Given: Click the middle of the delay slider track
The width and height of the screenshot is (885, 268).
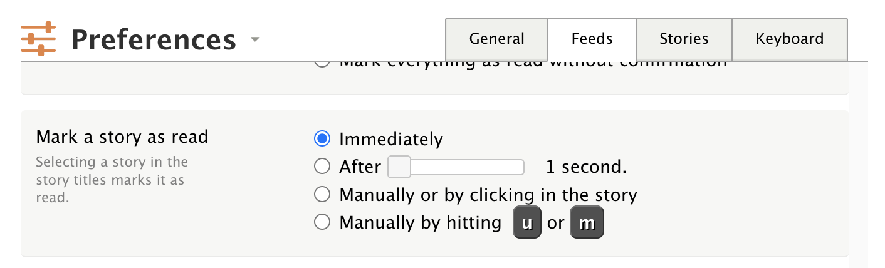Looking at the screenshot, I should point(456,167).
